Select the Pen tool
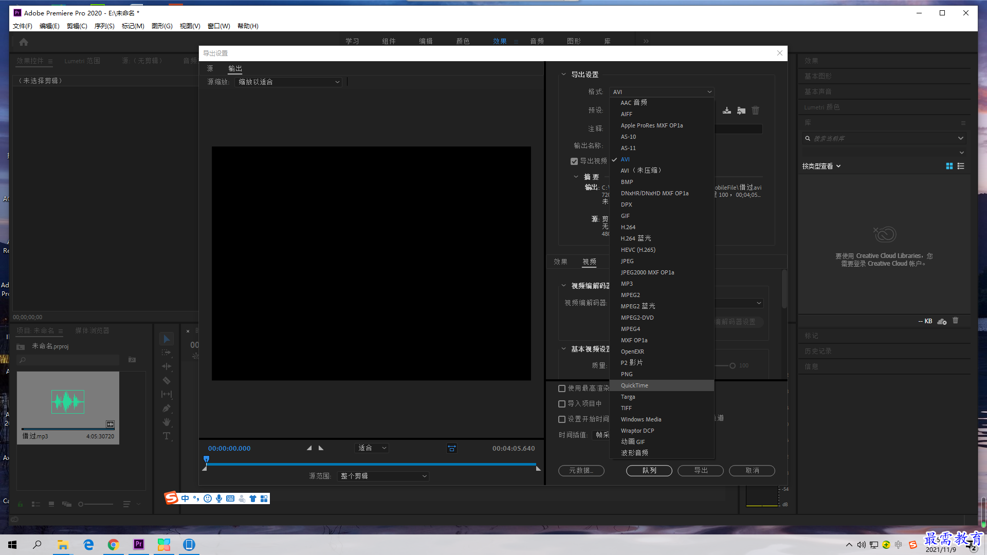 [167, 408]
